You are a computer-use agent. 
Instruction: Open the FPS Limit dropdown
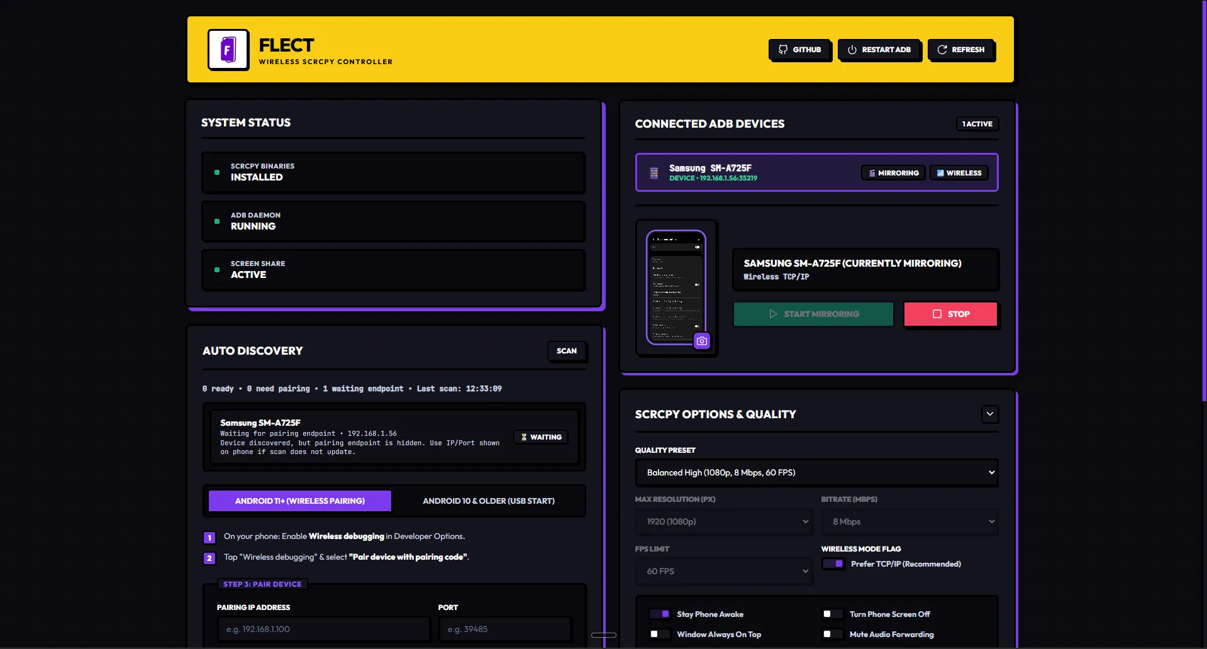click(x=725, y=571)
